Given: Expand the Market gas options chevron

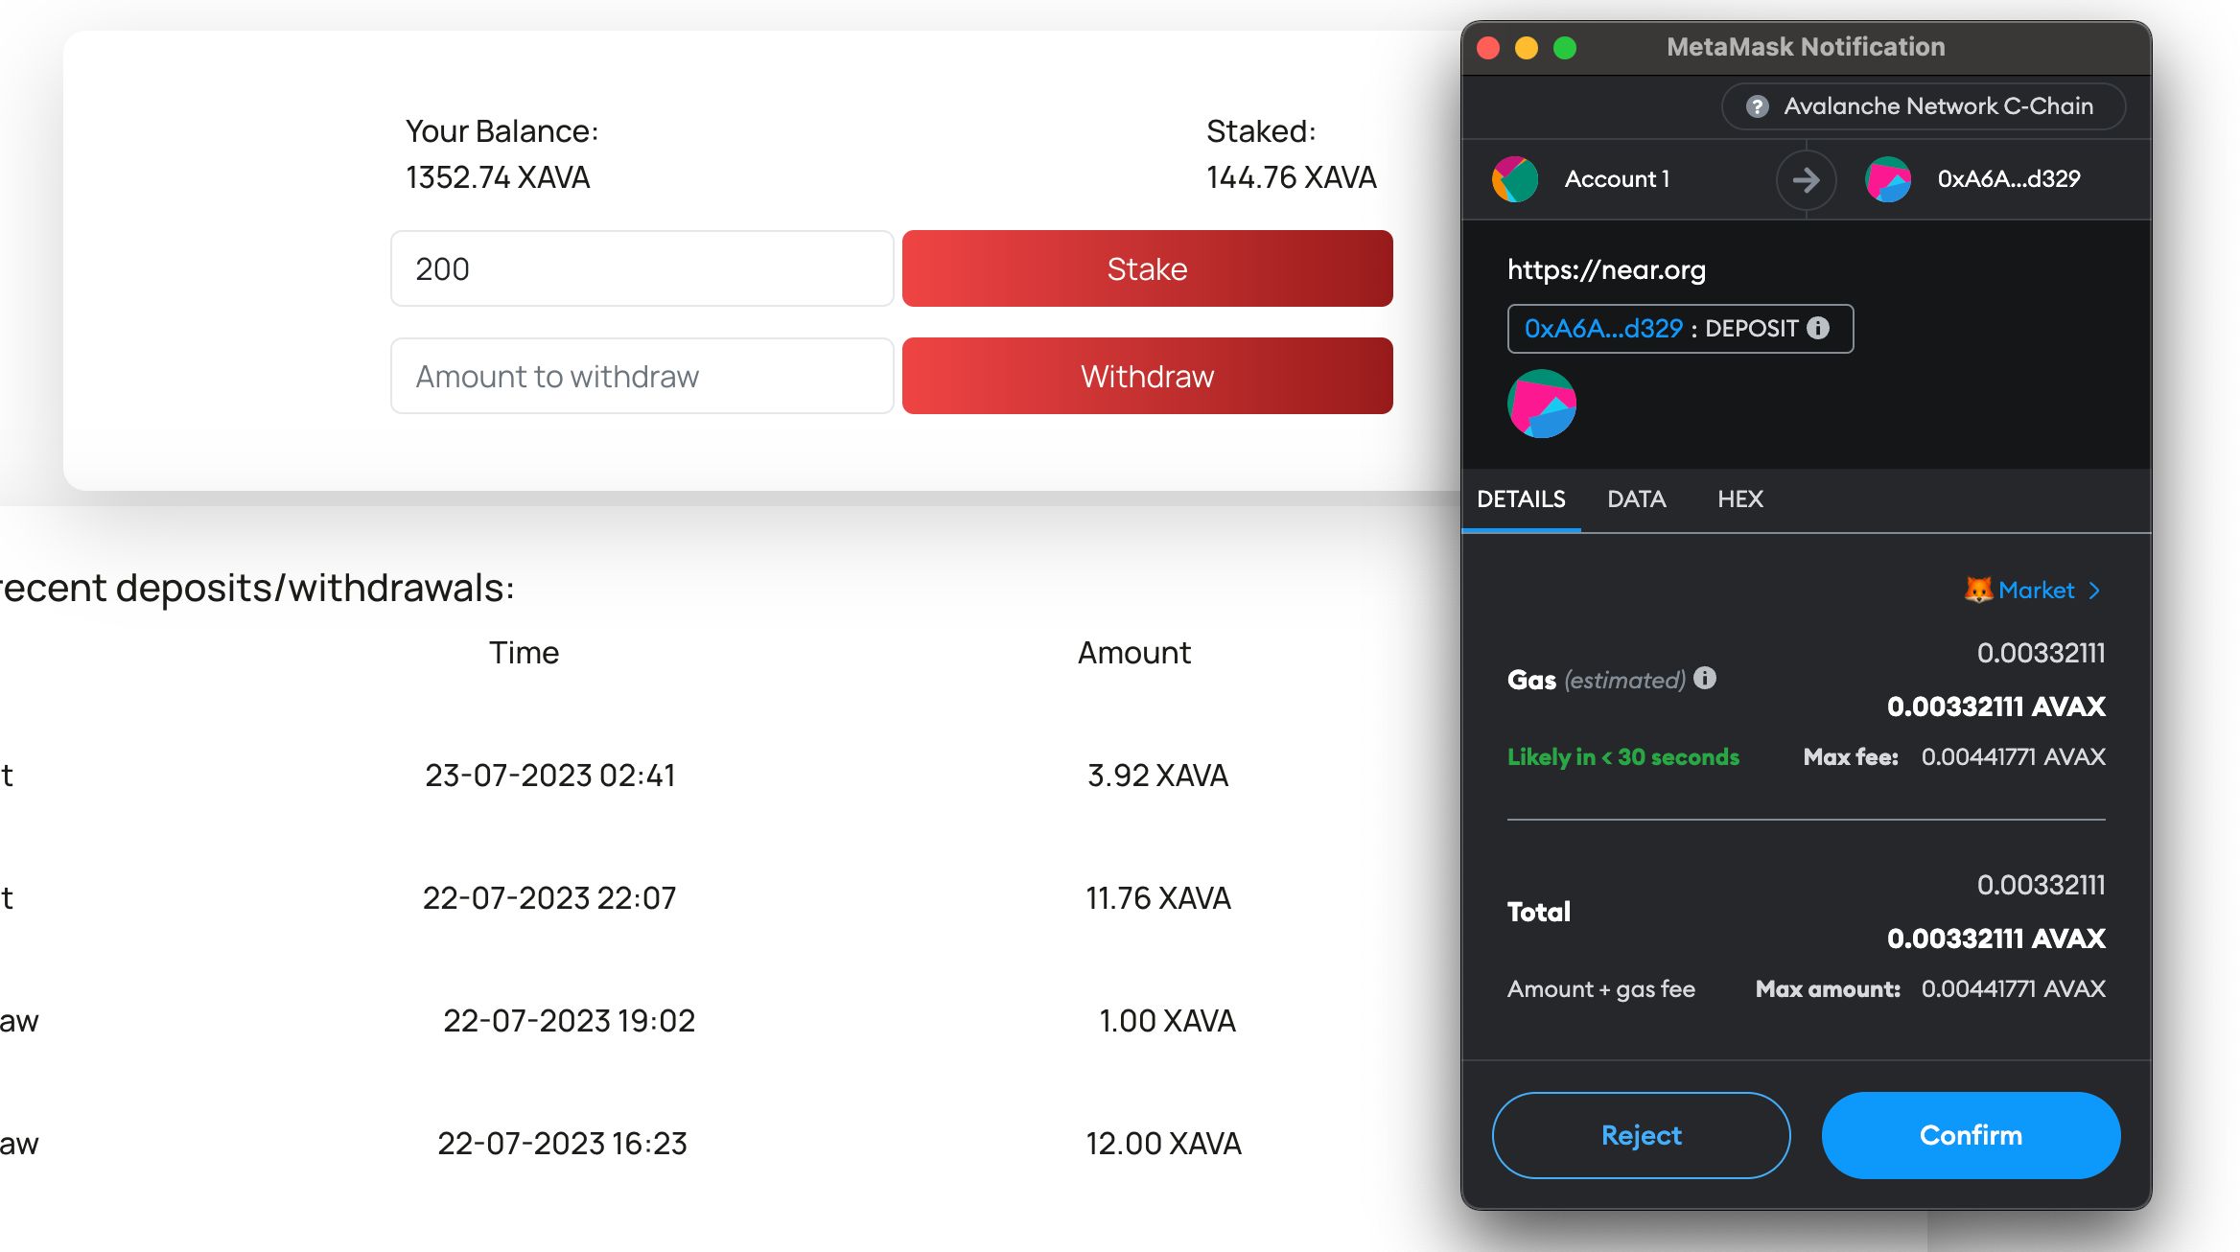Looking at the screenshot, I should [x=2095, y=591].
